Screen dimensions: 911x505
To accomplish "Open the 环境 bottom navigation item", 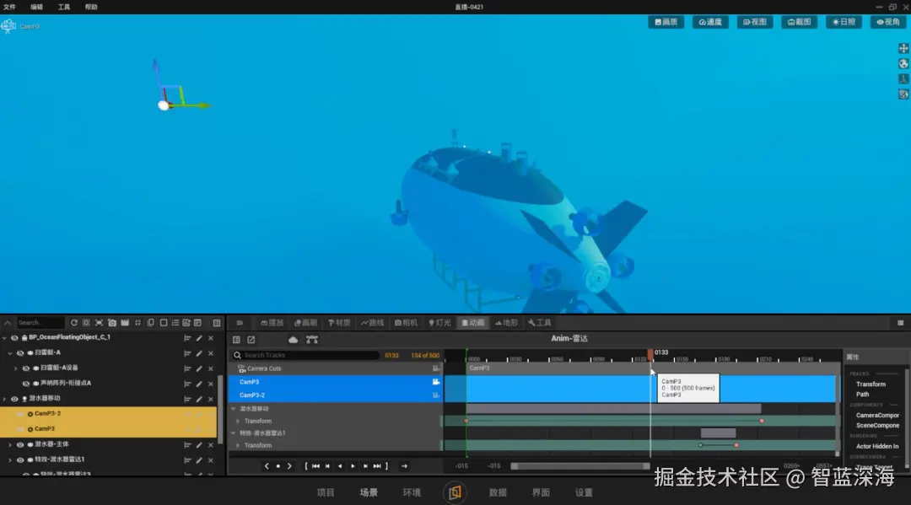I will click(412, 493).
